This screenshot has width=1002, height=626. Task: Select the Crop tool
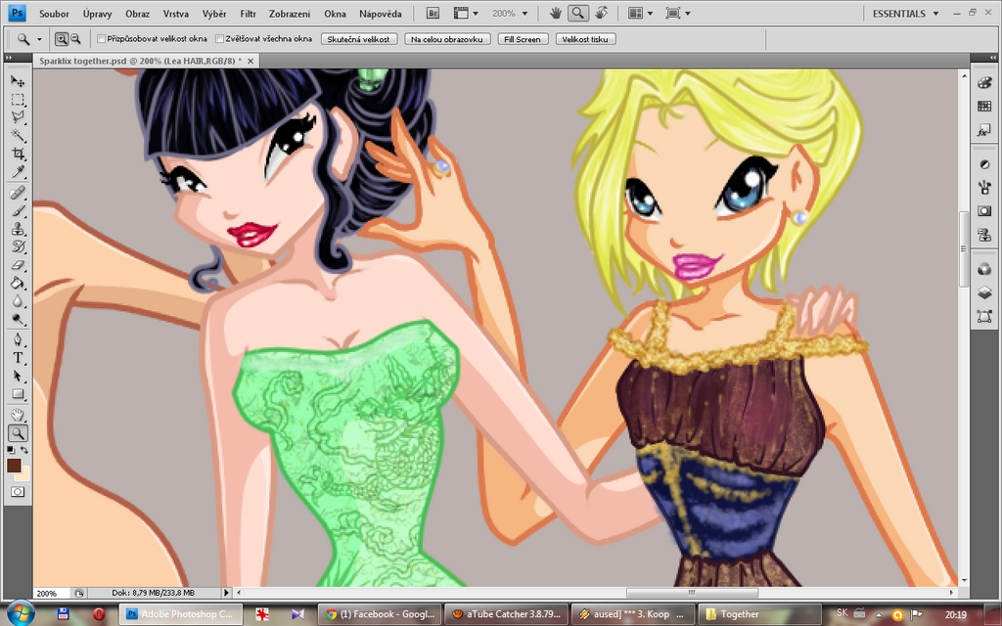[18, 154]
